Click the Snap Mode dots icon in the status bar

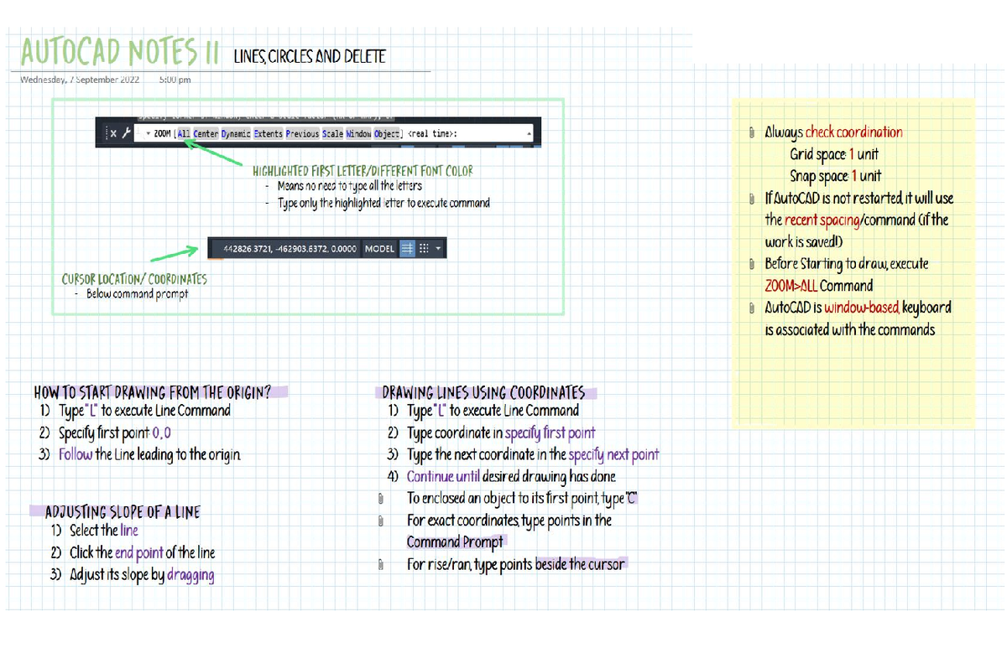[x=423, y=248]
